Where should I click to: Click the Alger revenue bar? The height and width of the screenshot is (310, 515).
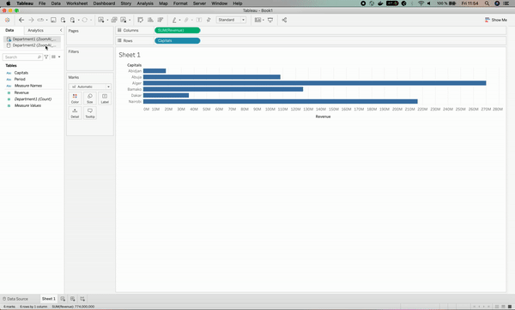[315, 83]
